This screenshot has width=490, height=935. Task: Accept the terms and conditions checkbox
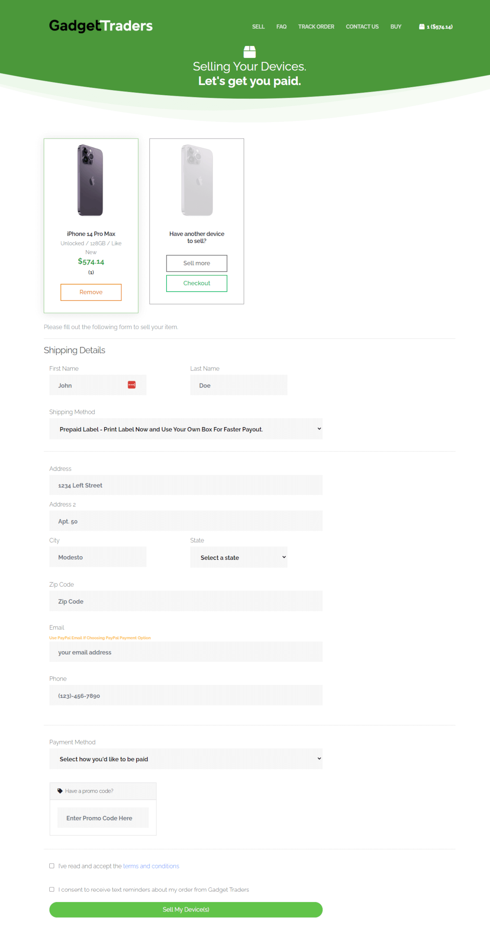(52, 866)
